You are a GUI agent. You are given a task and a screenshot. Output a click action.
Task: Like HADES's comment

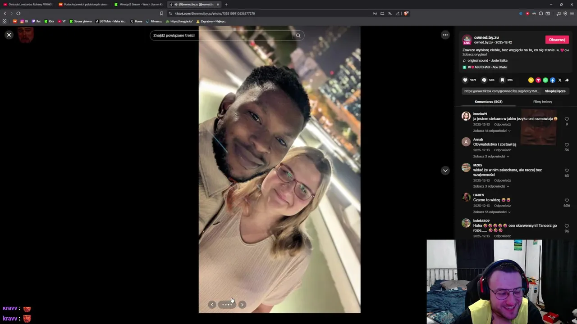(x=567, y=200)
